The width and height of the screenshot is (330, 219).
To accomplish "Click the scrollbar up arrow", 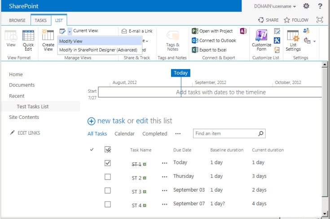I will [325, 65].
